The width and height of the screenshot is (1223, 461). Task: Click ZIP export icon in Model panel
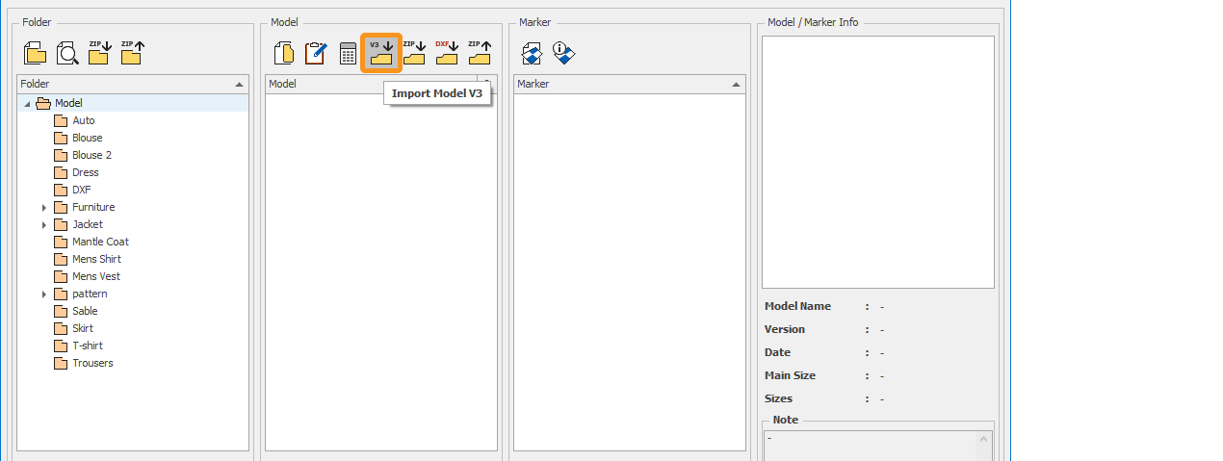(x=480, y=53)
